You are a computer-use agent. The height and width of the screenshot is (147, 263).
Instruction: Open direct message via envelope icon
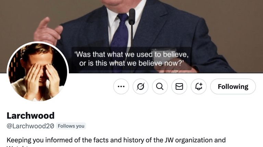click(179, 87)
